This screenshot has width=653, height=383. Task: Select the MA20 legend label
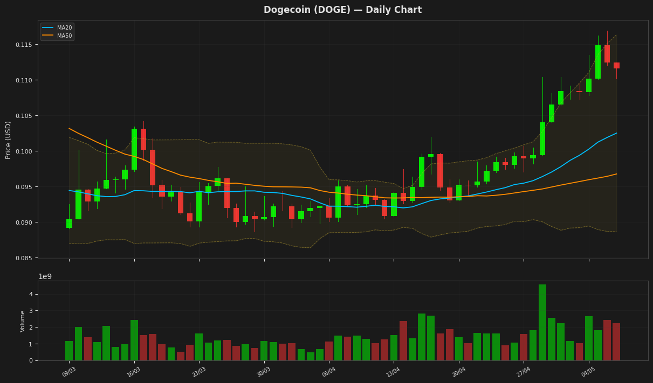click(x=64, y=27)
